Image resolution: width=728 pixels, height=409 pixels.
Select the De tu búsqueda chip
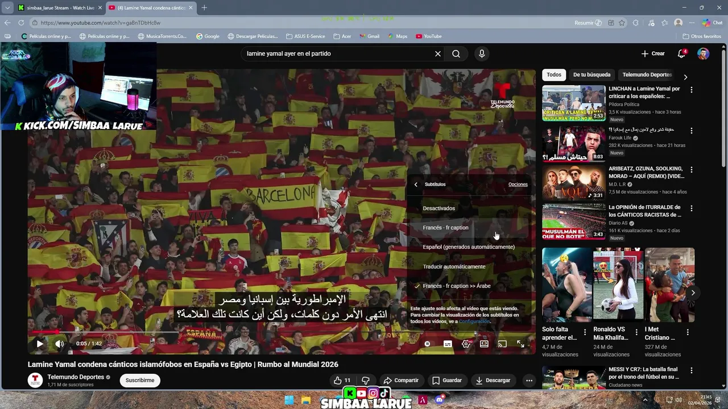(591, 75)
